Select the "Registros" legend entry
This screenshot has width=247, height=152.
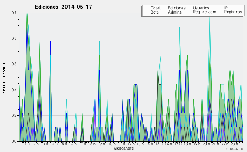click(x=230, y=12)
